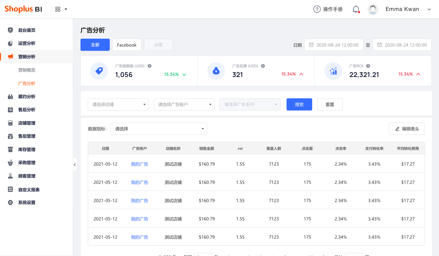Click the 搜索 search button
439x256 pixels.
point(299,104)
